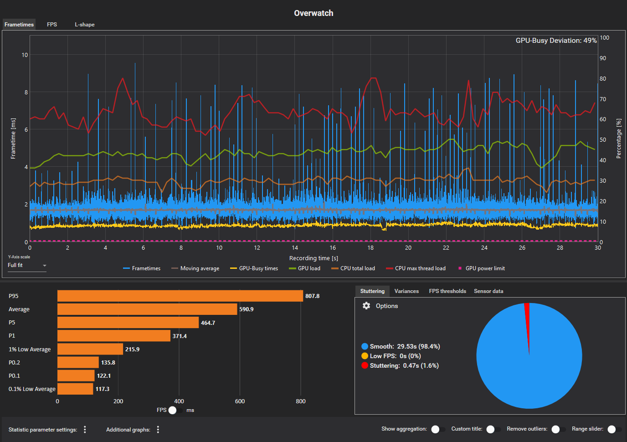Image resolution: width=627 pixels, height=442 pixels.
Task: Open the FPS thresholds tab
Action: 447,291
